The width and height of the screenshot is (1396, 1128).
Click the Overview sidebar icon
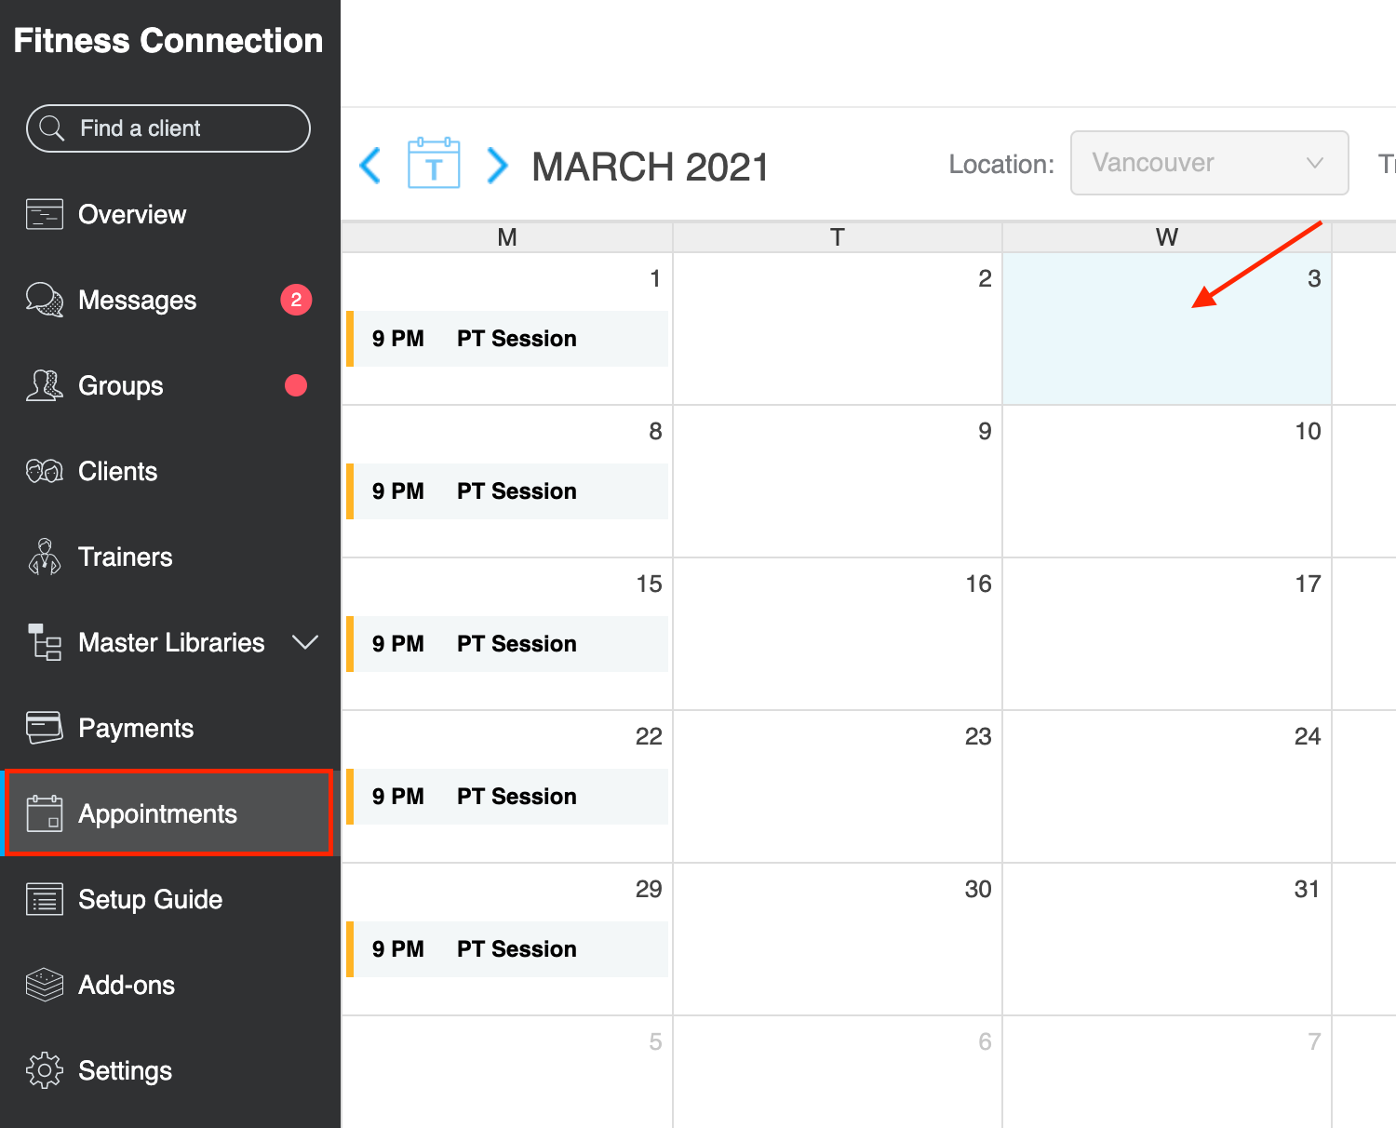pos(45,214)
